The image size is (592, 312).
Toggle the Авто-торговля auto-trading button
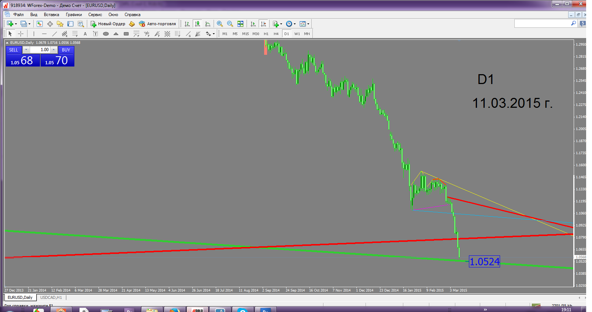click(x=158, y=24)
